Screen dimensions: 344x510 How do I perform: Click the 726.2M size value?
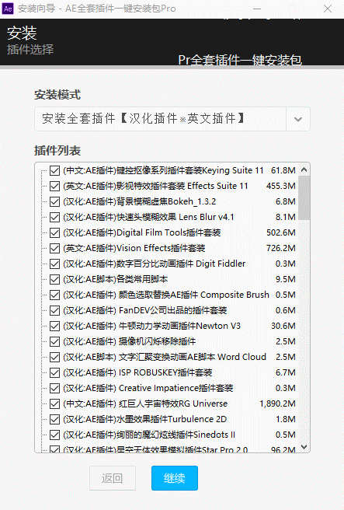281,248
